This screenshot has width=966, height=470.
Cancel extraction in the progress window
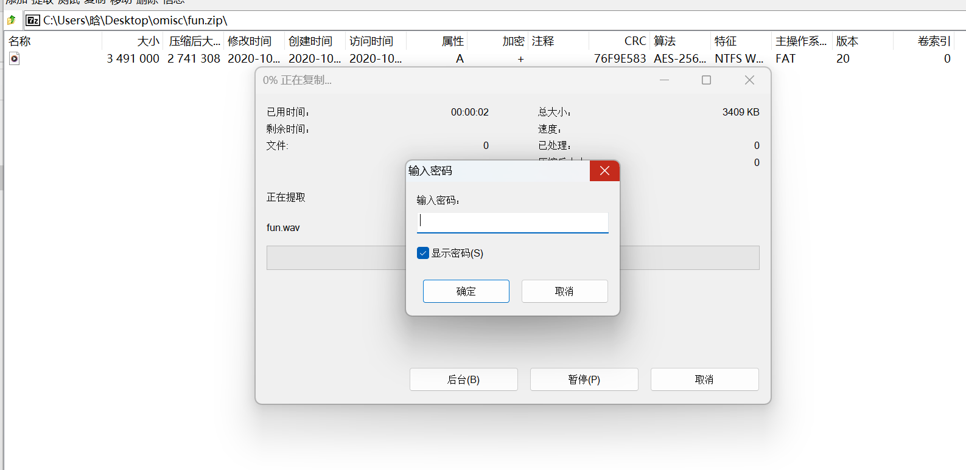point(704,379)
